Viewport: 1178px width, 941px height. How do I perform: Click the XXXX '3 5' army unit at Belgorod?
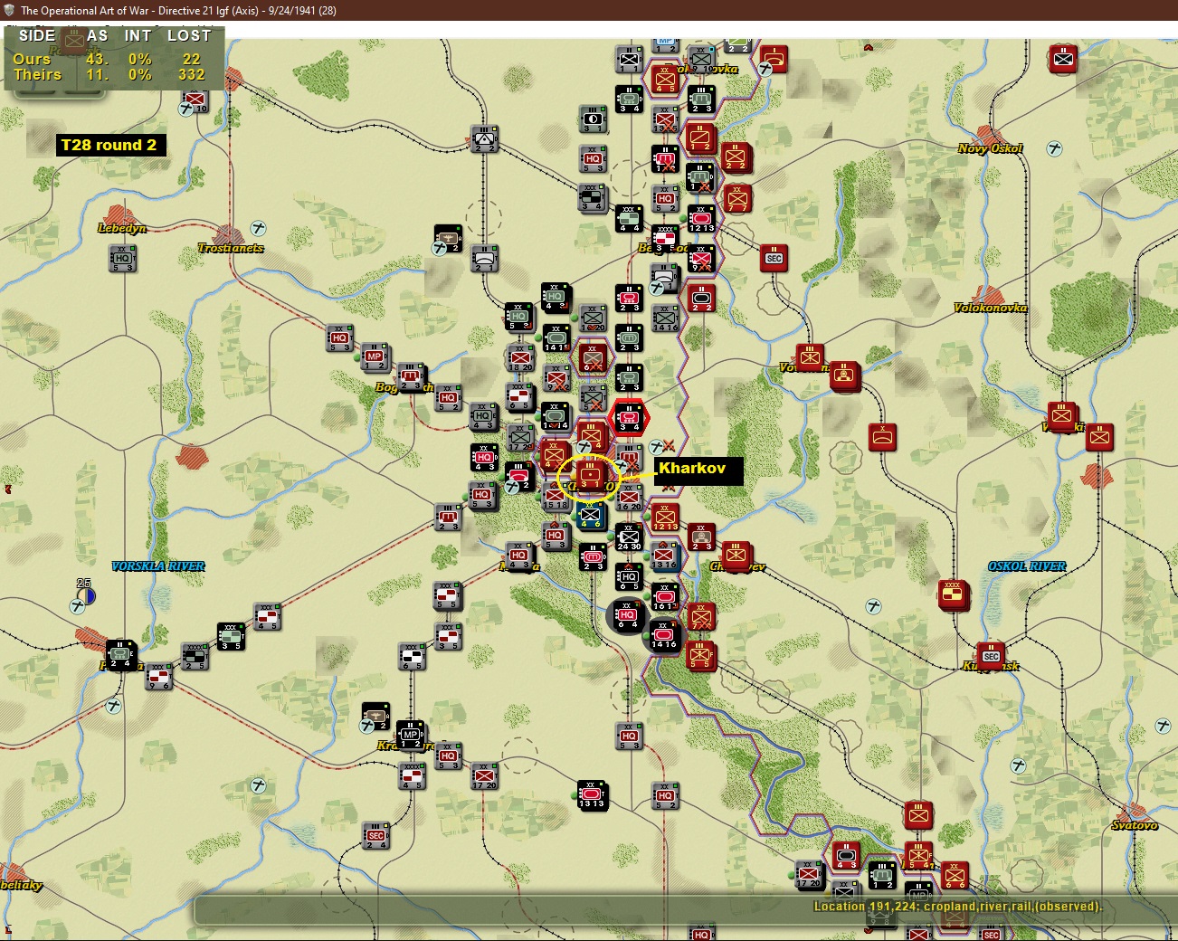[x=664, y=239]
